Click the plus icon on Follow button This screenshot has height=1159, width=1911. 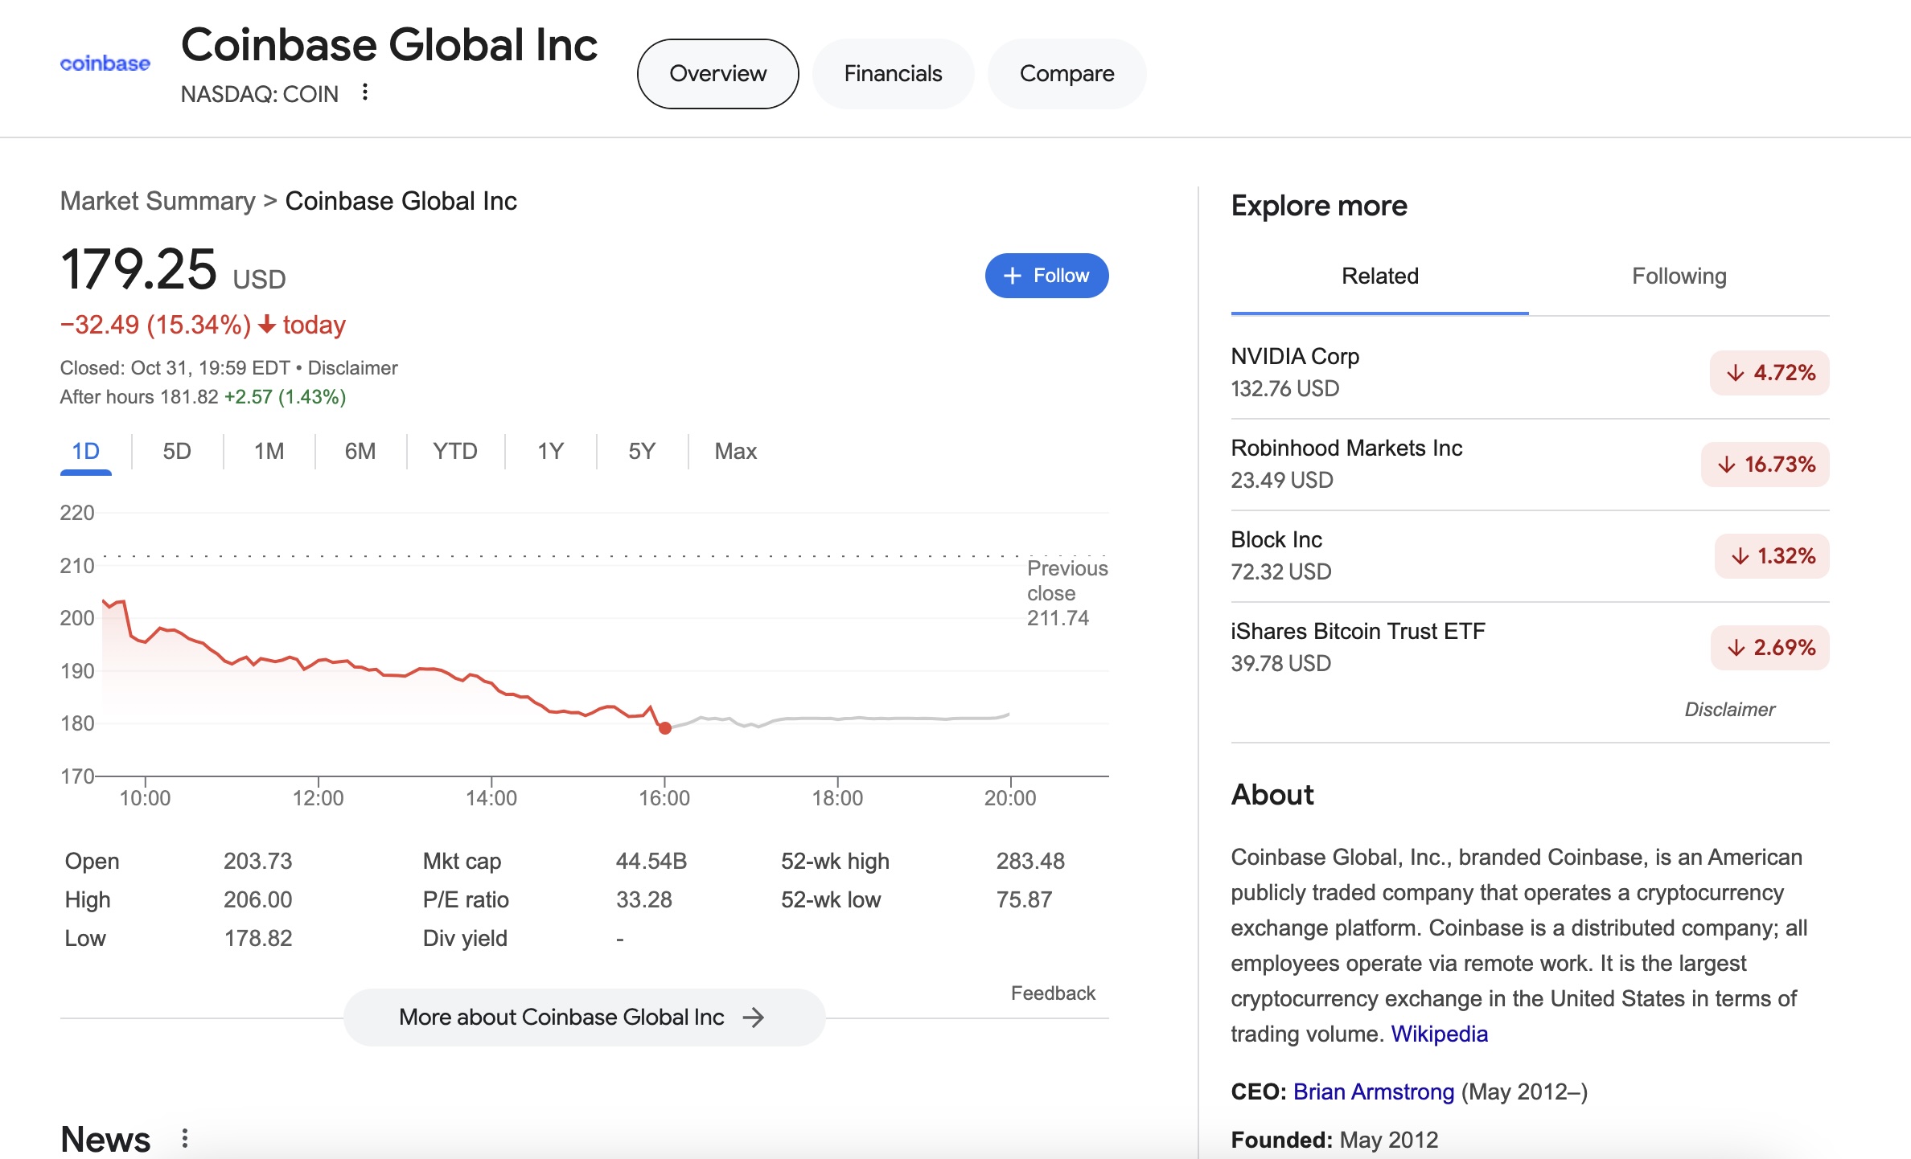click(x=1013, y=276)
